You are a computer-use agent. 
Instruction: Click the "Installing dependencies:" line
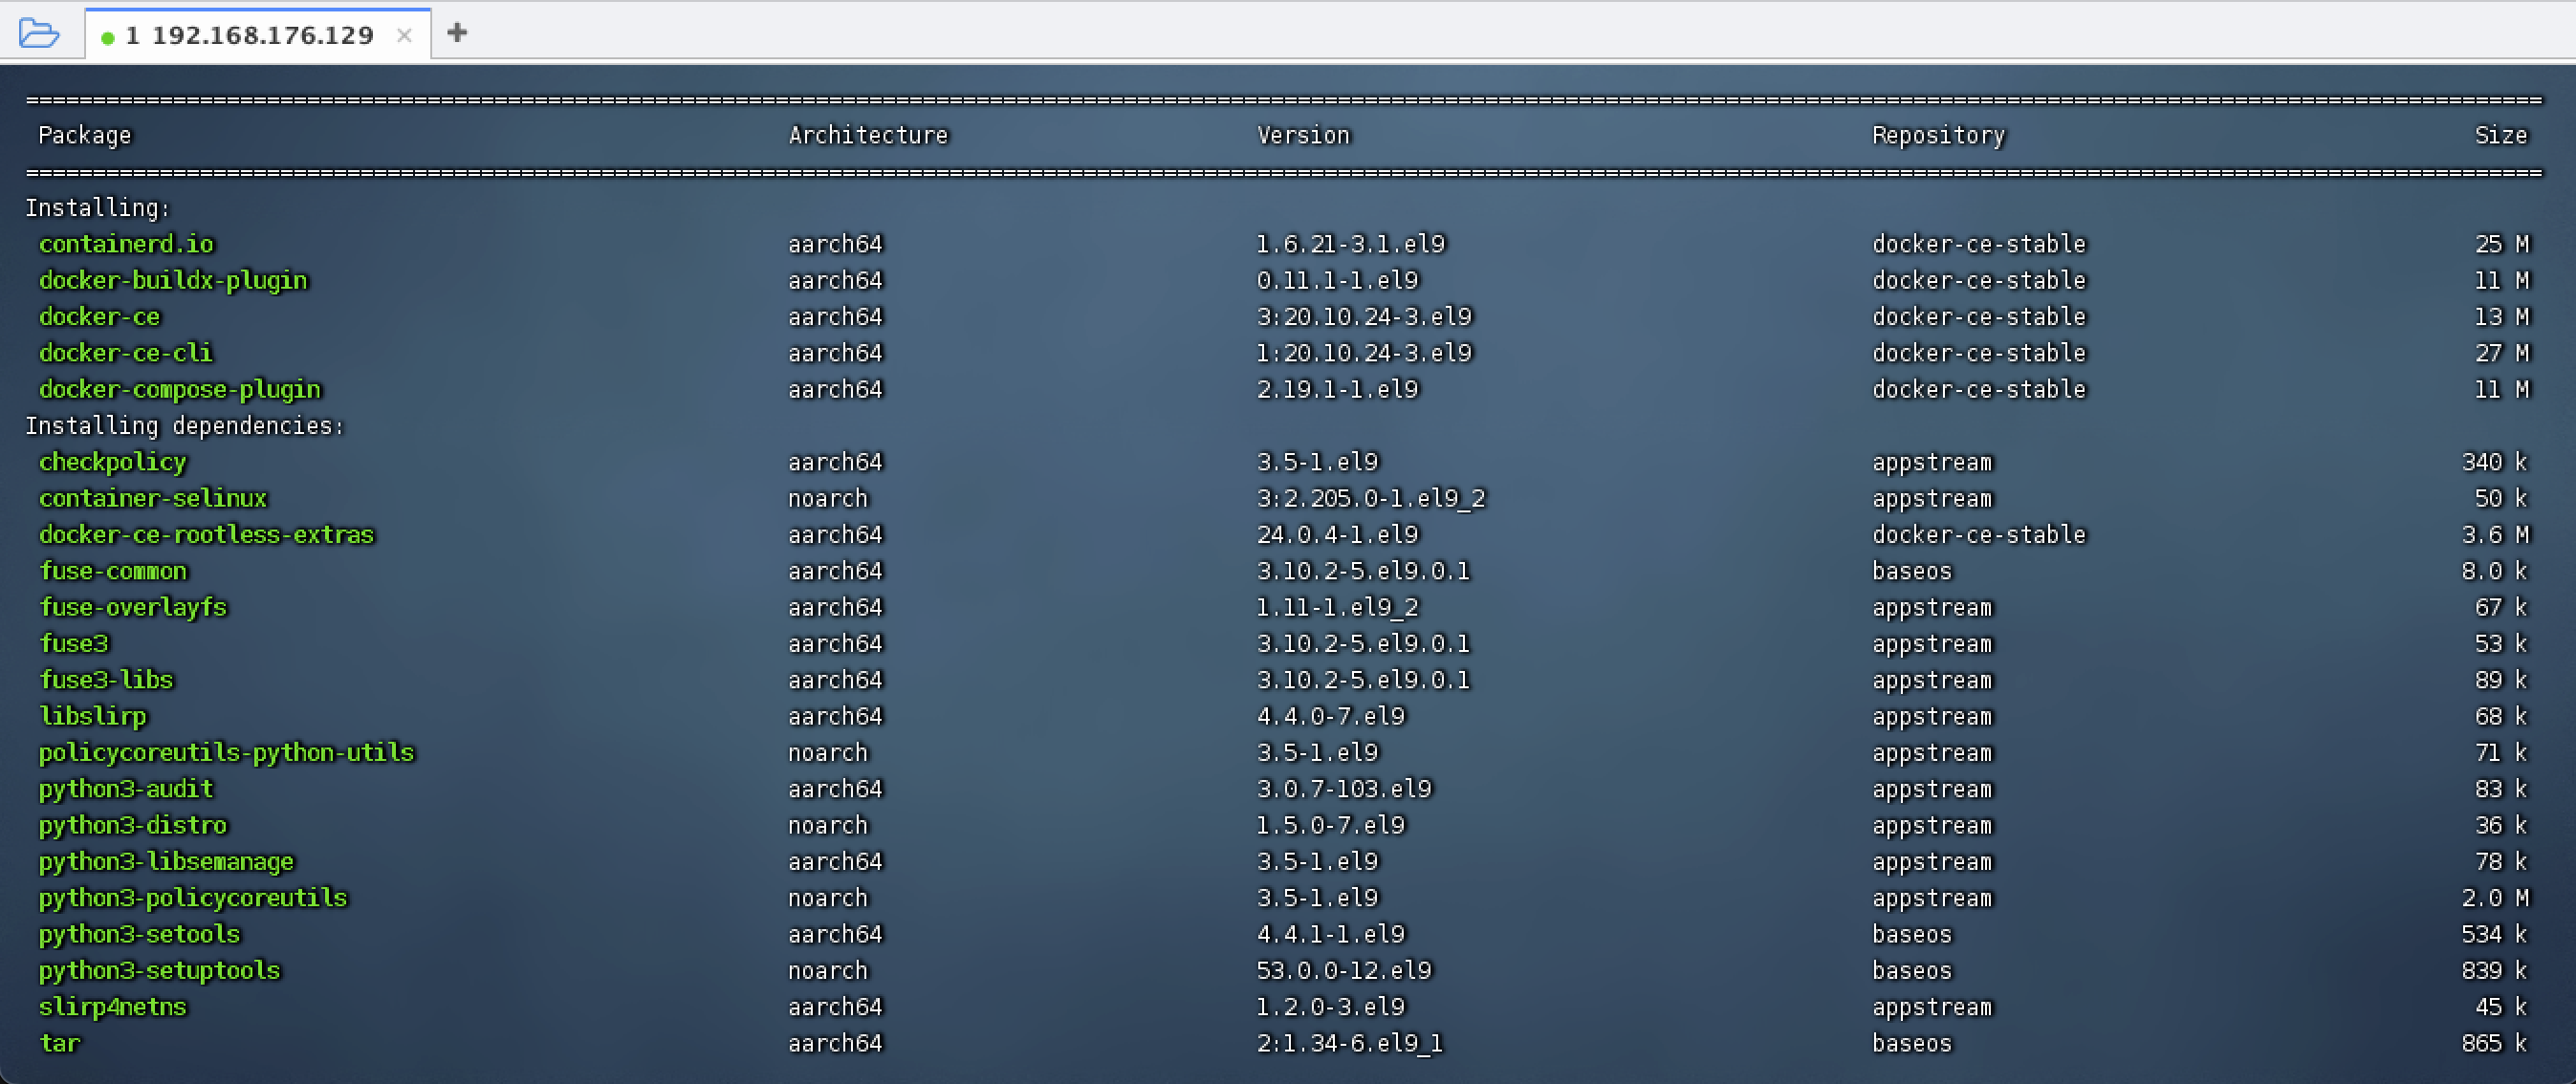(x=184, y=426)
